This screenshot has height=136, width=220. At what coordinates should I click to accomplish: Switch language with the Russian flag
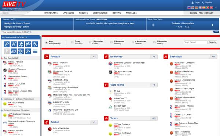coord(189,7)
